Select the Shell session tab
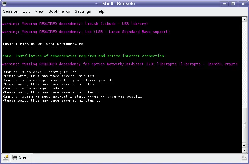Image resolution: width=249 pixels, height=164 pixels. 21,157
